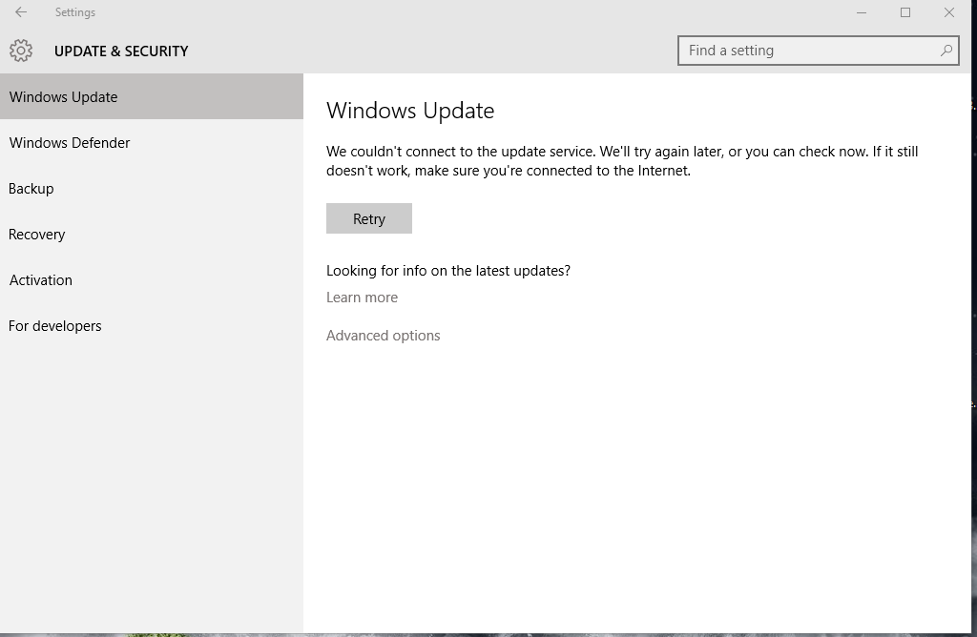Go back with the arrow icon
The width and height of the screenshot is (977, 637).
pos(21,12)
